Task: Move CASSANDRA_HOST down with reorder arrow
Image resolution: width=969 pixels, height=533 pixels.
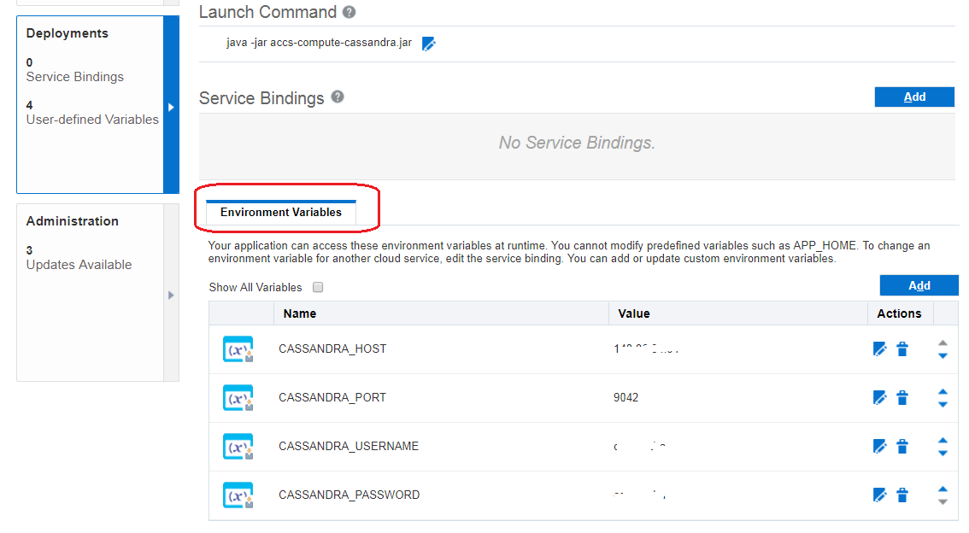Action: 943,354
